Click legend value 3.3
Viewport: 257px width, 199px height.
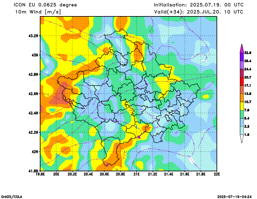(x=247, y=127)
